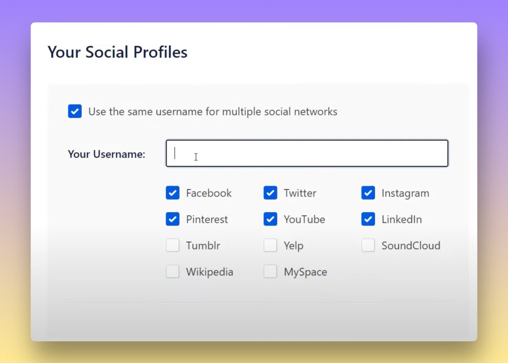Deselect the Pinterest checkbox
508x363 pixels.
tap(173, 219)
